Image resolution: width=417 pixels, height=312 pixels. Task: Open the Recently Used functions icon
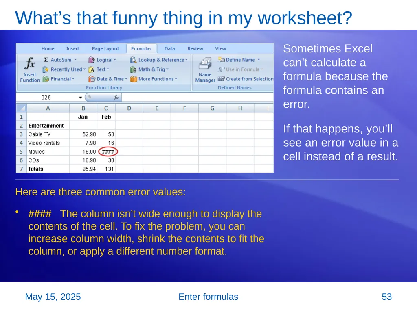pos(46,69)
